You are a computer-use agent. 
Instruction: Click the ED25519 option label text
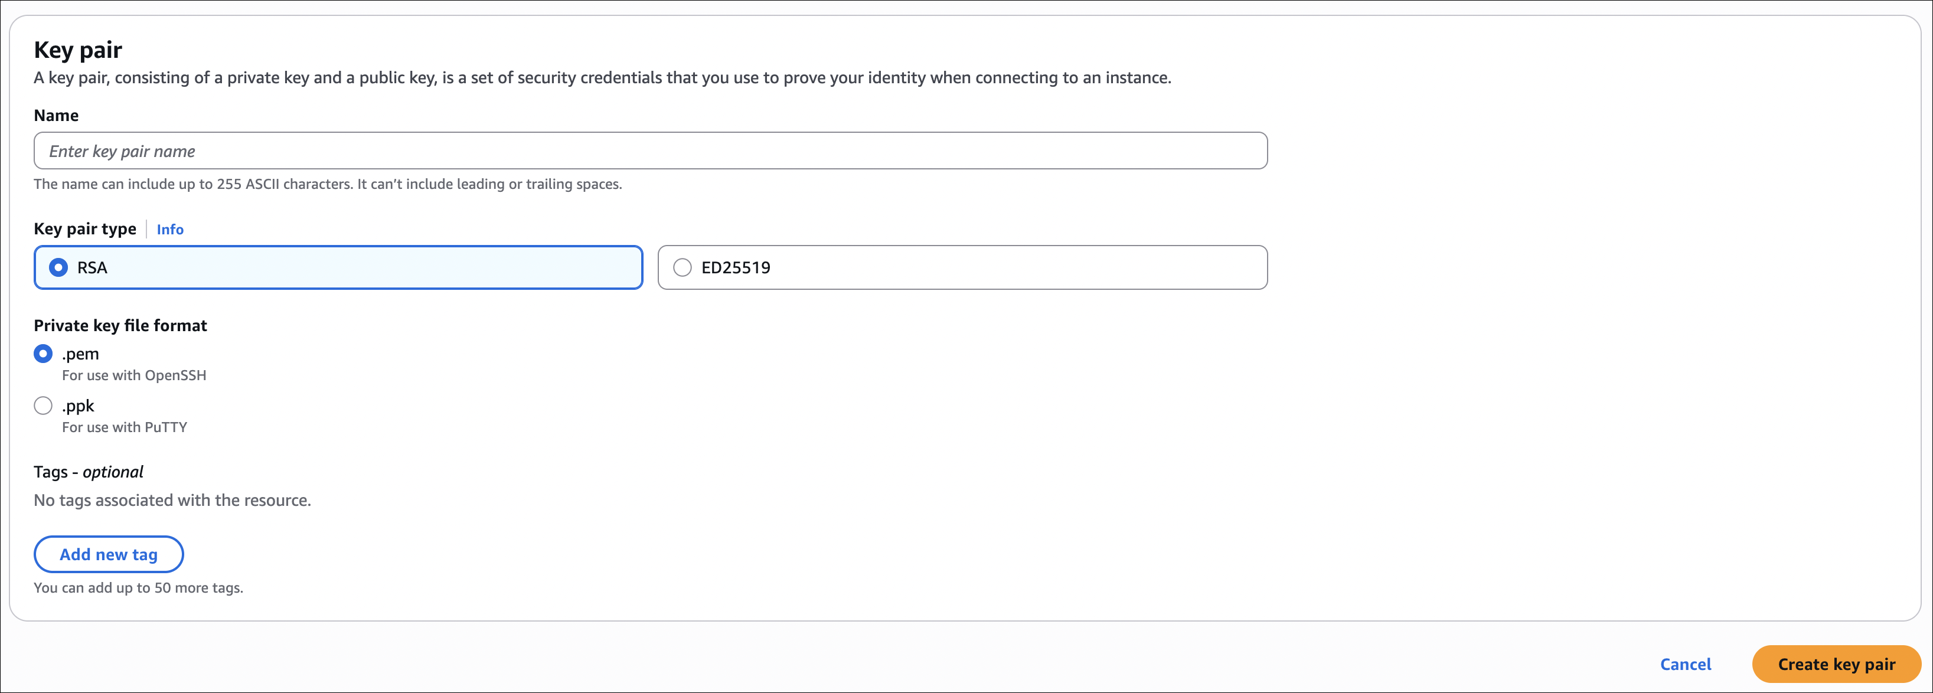click(x=736, y=268)
